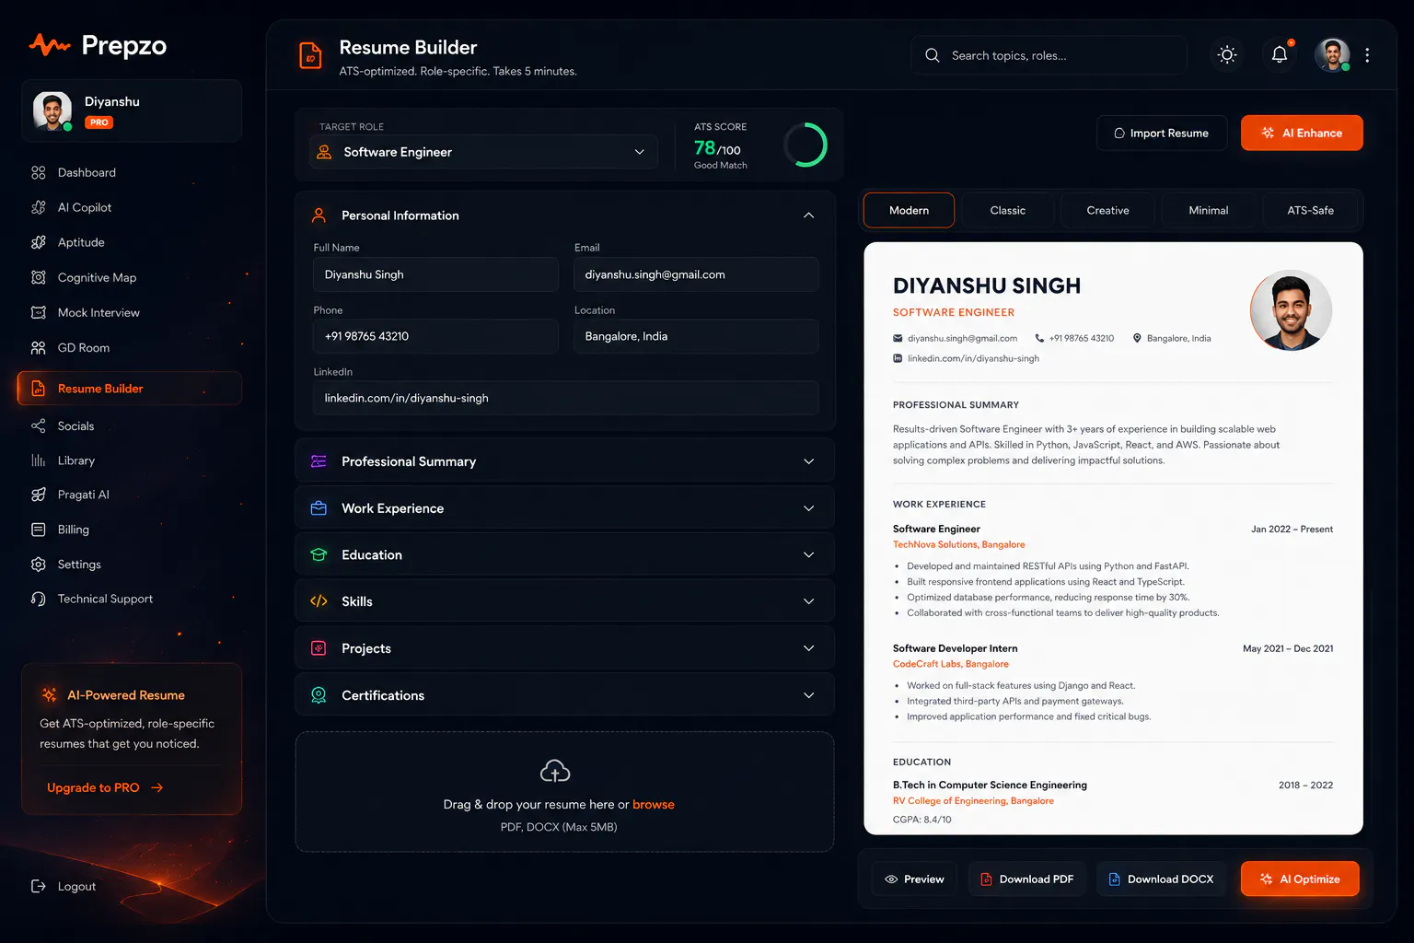Open Mock Interview icon
The image size is (1414, 943).
[38, 312]
